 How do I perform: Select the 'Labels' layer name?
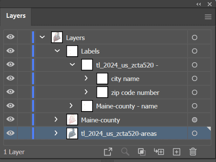pyautogui.click(x=90, y=51)
